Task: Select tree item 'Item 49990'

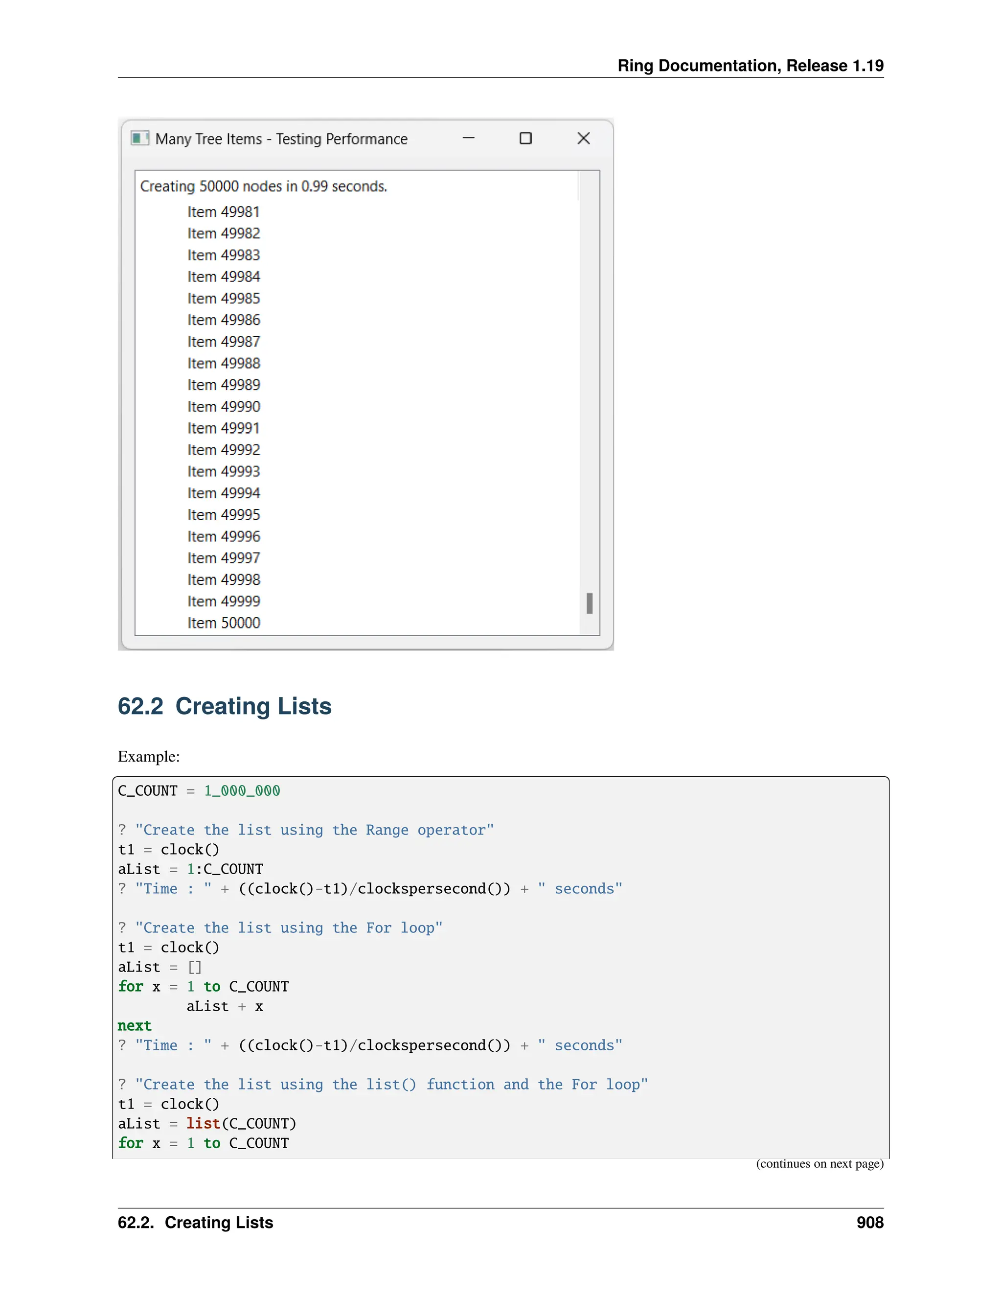Action: [224, 407]
